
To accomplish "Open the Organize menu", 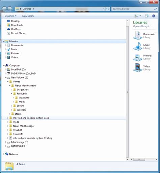I will pyautogui.click(x=10, y=16).
